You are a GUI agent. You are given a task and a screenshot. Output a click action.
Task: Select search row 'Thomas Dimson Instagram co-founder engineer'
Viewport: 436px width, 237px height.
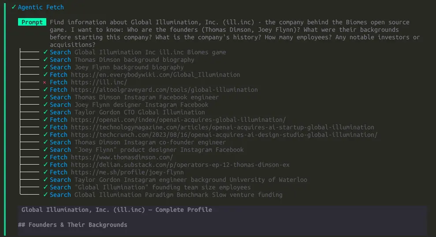138,142
